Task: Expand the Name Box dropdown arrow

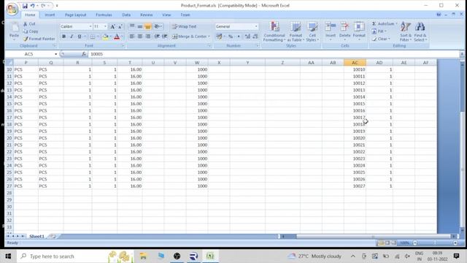Action: 55,54
